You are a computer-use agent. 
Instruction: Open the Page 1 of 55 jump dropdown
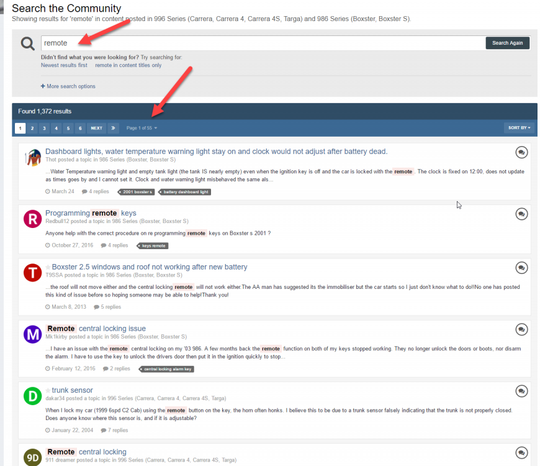pyautogui.click(x=142, y=128)
